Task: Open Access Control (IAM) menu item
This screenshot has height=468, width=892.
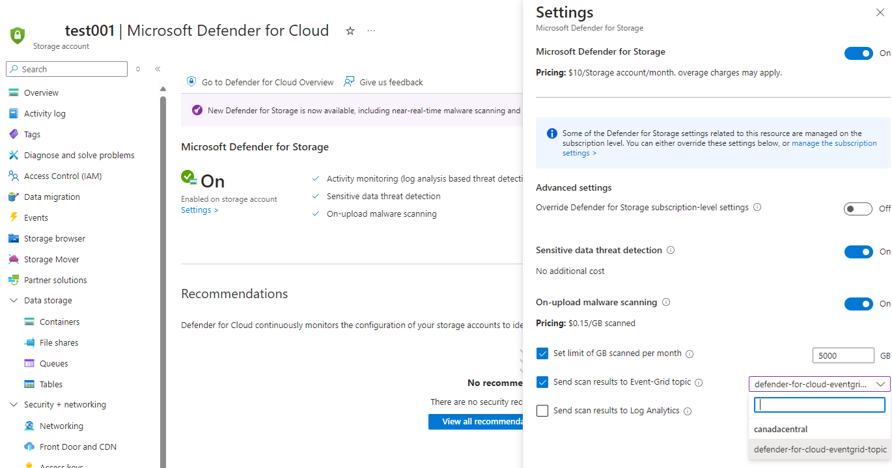Action: [63, 176]
